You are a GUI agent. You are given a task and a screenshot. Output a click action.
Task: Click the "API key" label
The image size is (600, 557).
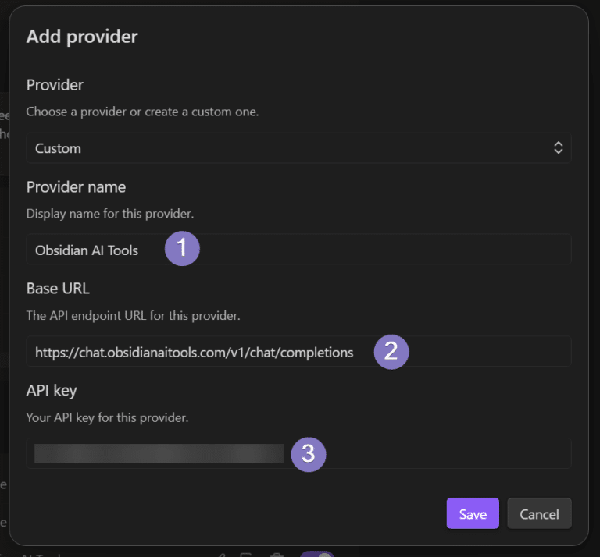(52, 391)
